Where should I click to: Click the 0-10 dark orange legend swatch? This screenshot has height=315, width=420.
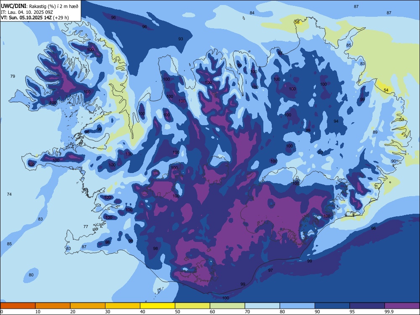18,306
